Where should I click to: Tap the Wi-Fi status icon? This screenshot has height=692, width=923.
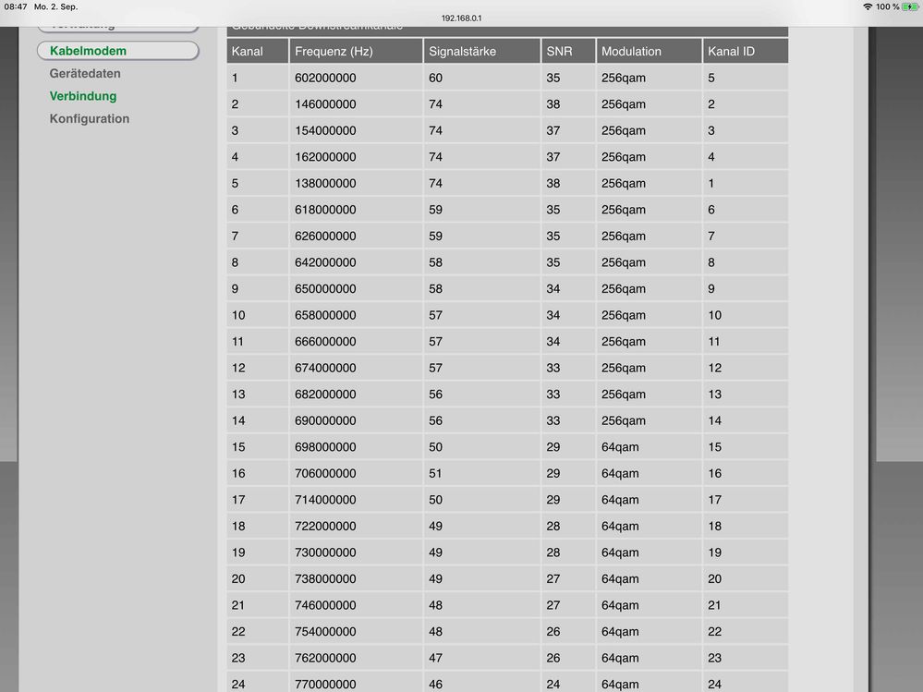click(868, 6)
